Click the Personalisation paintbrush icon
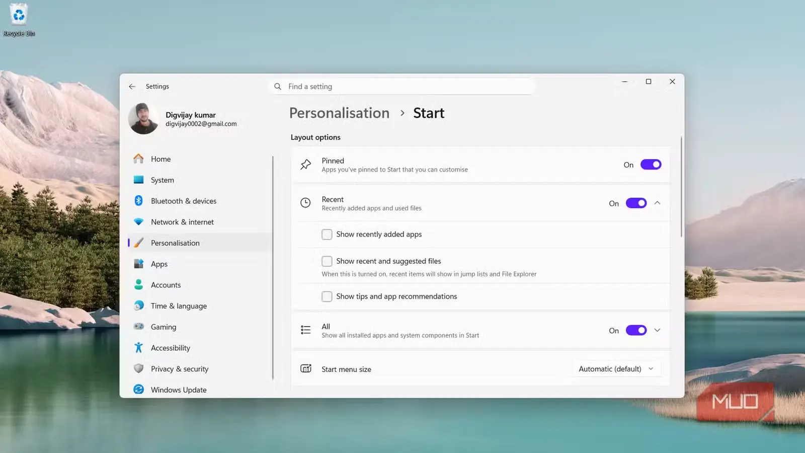805x453 pixels. 138,243
